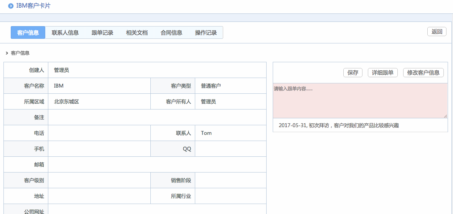Focus the follow-up content text area
The height and width of the screenshot is (214, 453).
tap(360, 101)
